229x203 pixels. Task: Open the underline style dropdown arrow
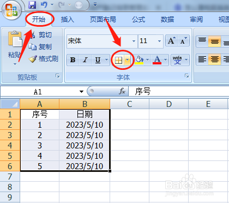(107, 60)
